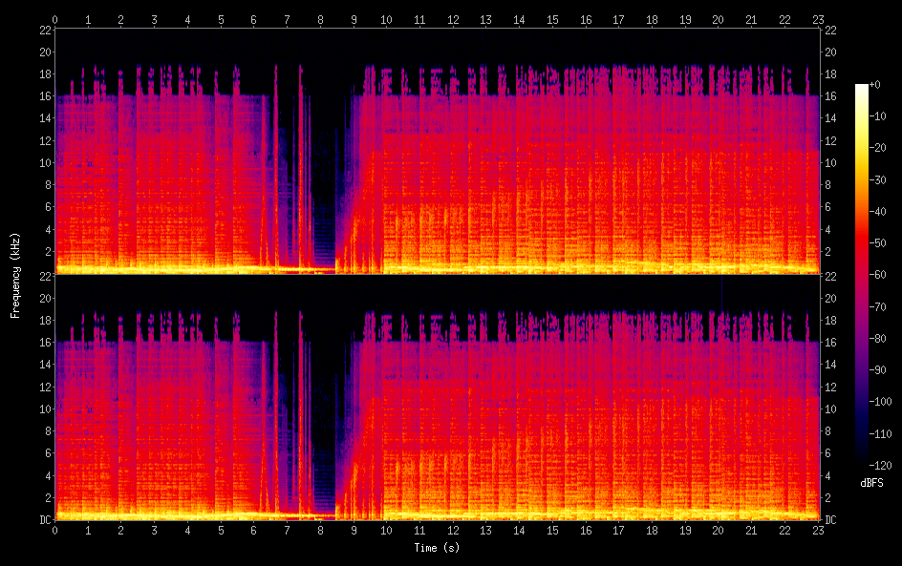Screen dimensions: 902x566
Task: Click the right 10 kHz tick of the lower channel
Action: [829, 409]
